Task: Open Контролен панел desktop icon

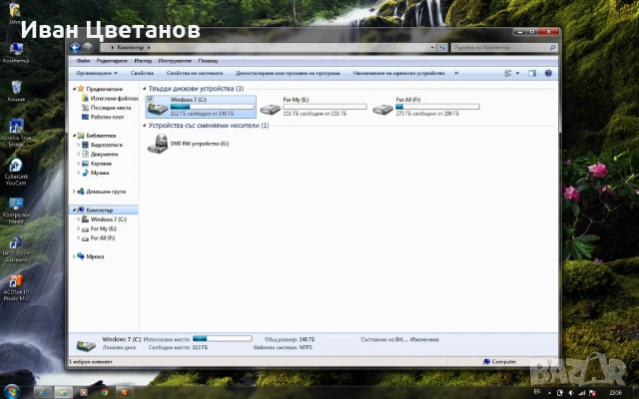Action: tap(16, 210)
